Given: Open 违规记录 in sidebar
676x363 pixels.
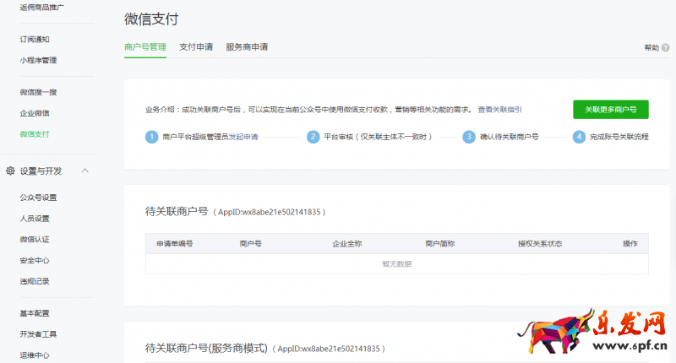Looking at the screenshot, I should tap(35, 281).
